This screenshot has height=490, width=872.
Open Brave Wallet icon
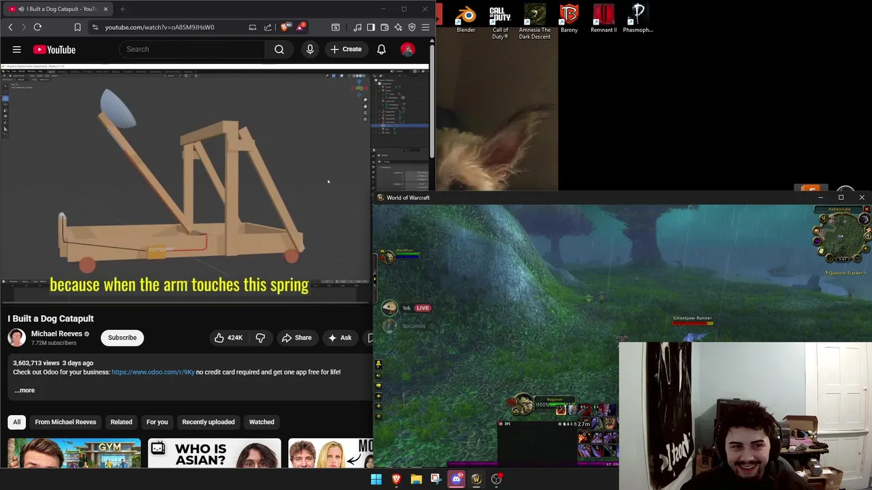click(x=385, y=27)
